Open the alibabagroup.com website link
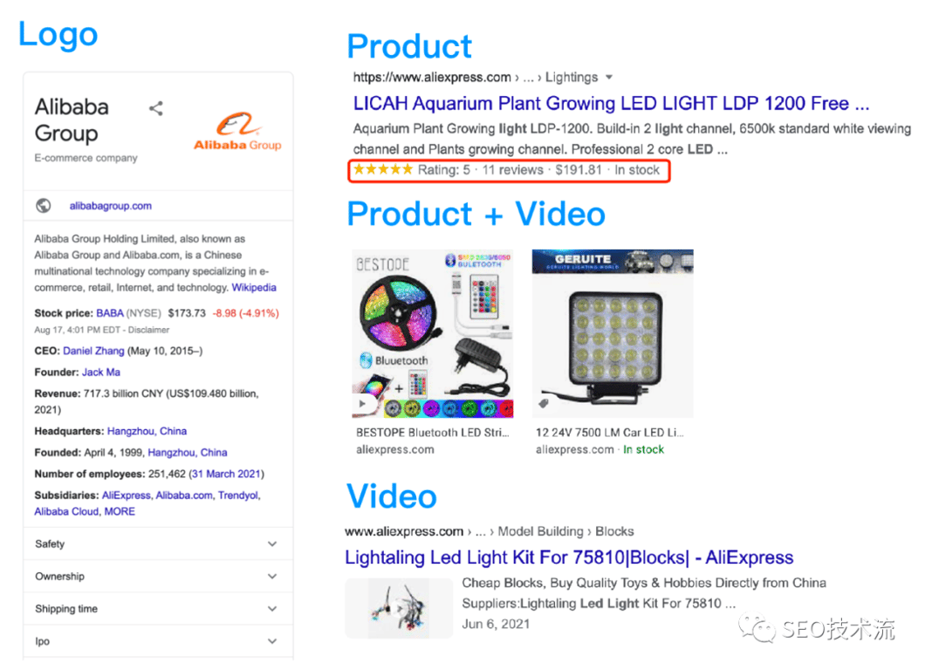 pyautogui.click(x=110, y=206)
